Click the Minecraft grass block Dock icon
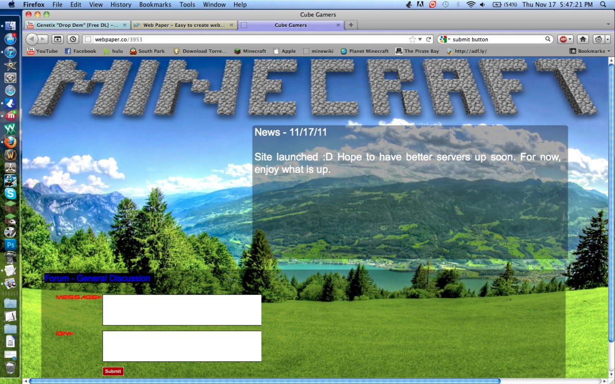 click(11, 206)
